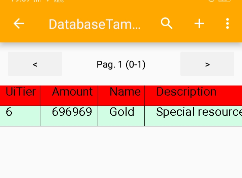
Task: Tap the back arrow in the app bar
Action: click(19, 24)
